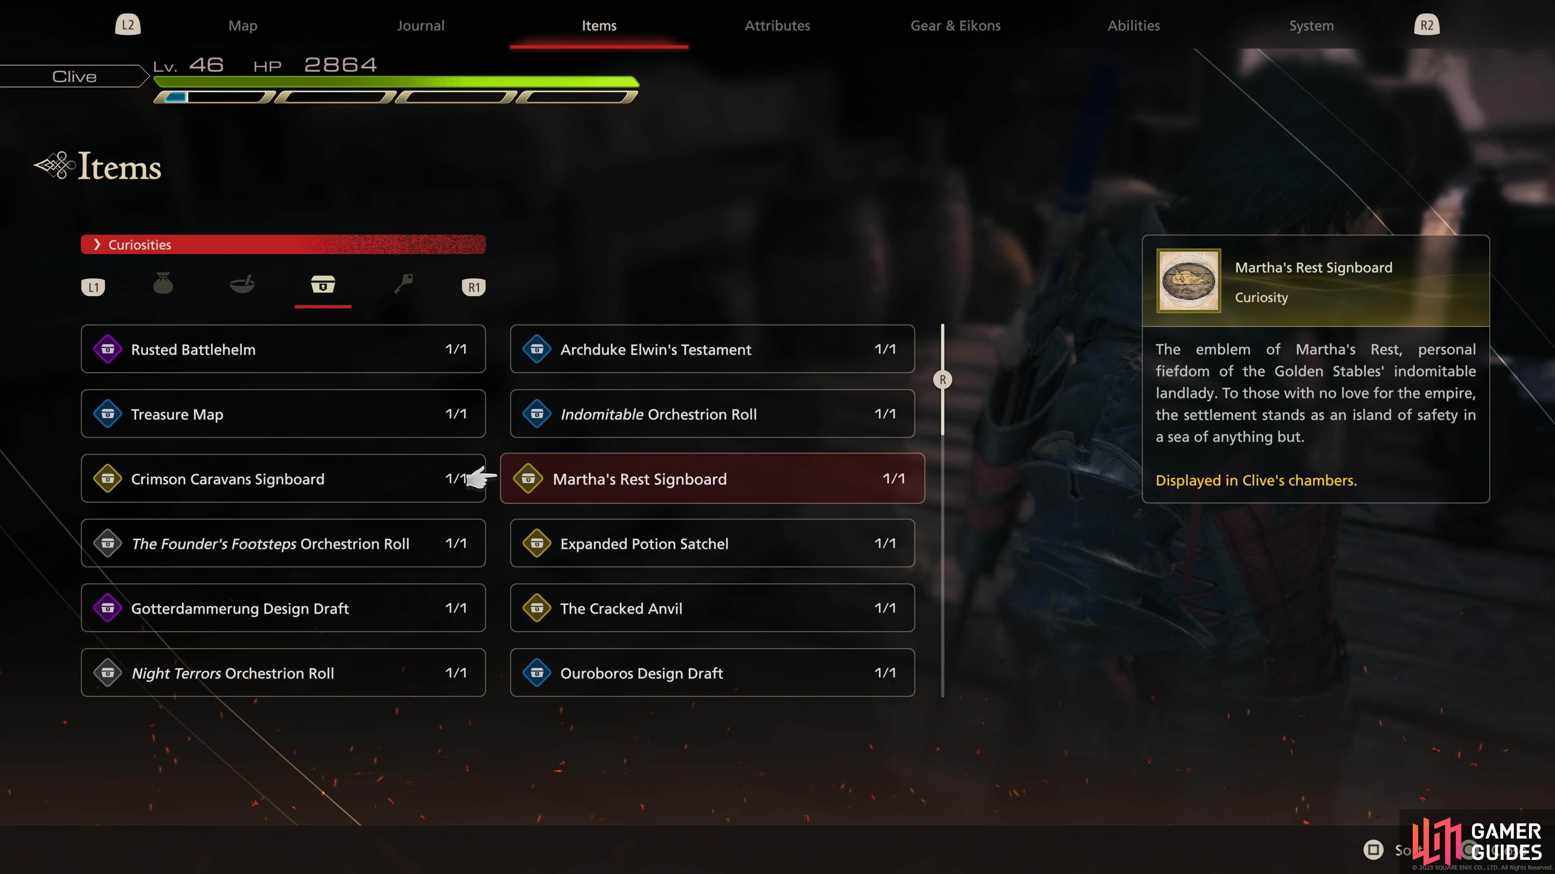
Task: Select the pouch items category icon
Action: pyautogui.click(x=163, y=284)
